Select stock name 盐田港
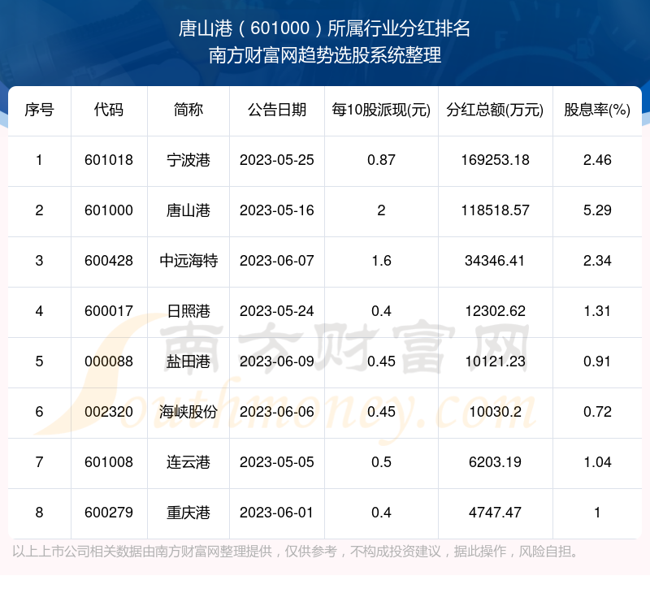 pos(188,361)
